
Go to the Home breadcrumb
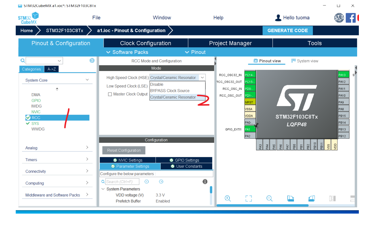coord(27,31)
